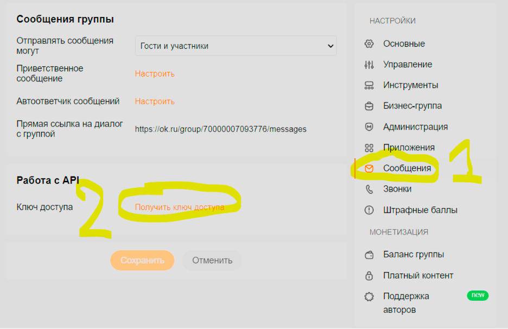Click the briefcase icon for Бизнес-группа
The image size is (508, 329).
coord(369,106)
